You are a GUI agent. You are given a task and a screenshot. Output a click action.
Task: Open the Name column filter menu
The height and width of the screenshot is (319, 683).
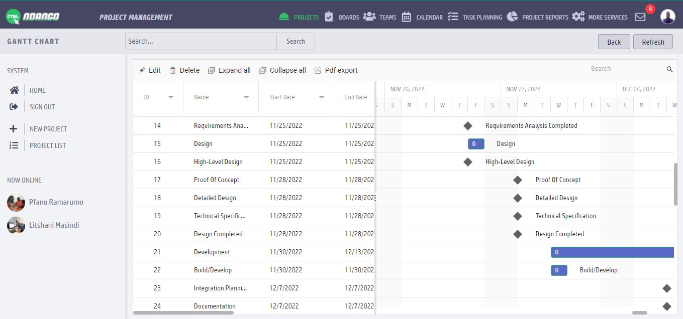pyautogui.click(x=246, y=98)
